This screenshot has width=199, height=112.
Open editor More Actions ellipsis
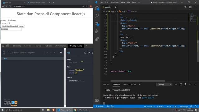tap(195, 7)
